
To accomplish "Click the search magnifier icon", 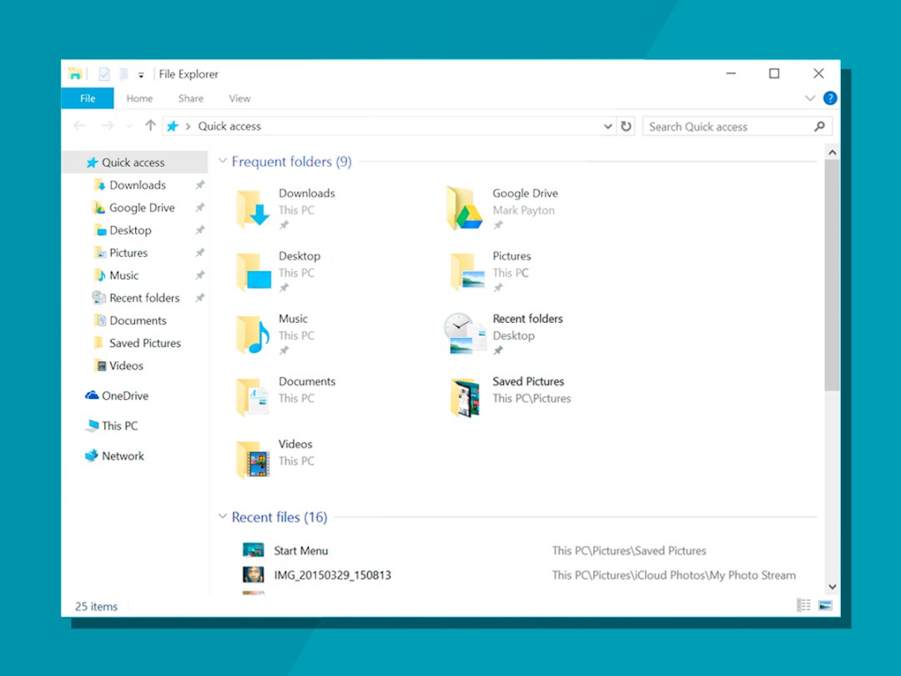I will (819, 127).
